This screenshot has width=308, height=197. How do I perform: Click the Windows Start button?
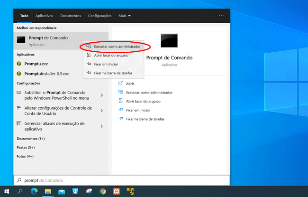pyautogui.click(x=7, y=191)
